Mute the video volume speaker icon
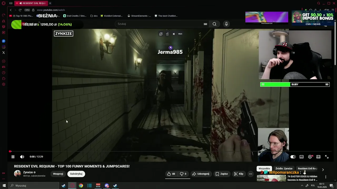The image size is (337, 189). (x=22, y=157)
